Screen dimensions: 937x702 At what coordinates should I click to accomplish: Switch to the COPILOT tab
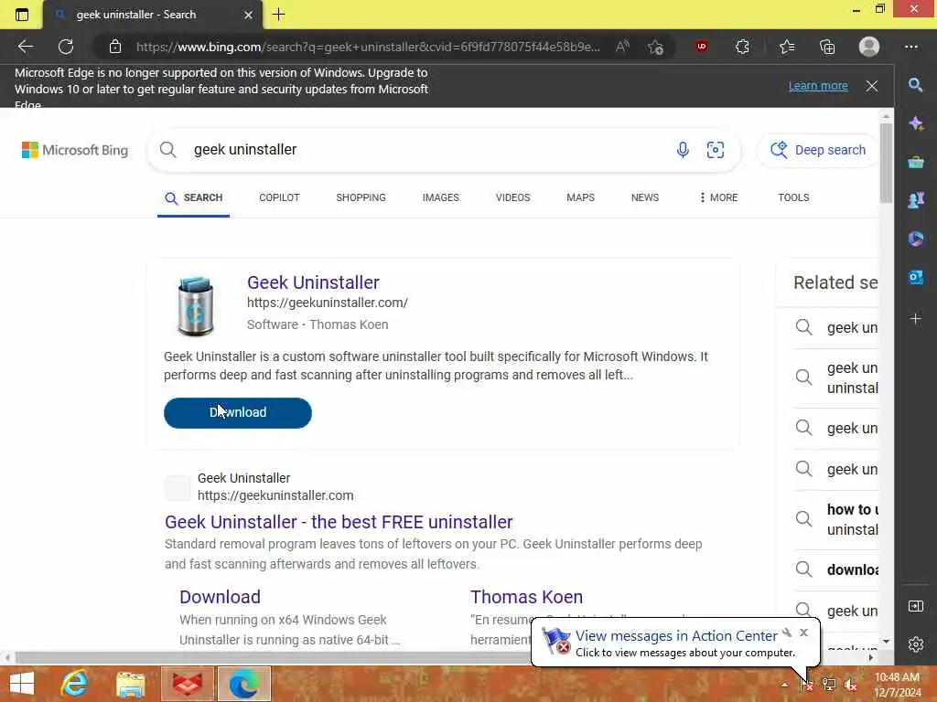click(x=279, y=197)
